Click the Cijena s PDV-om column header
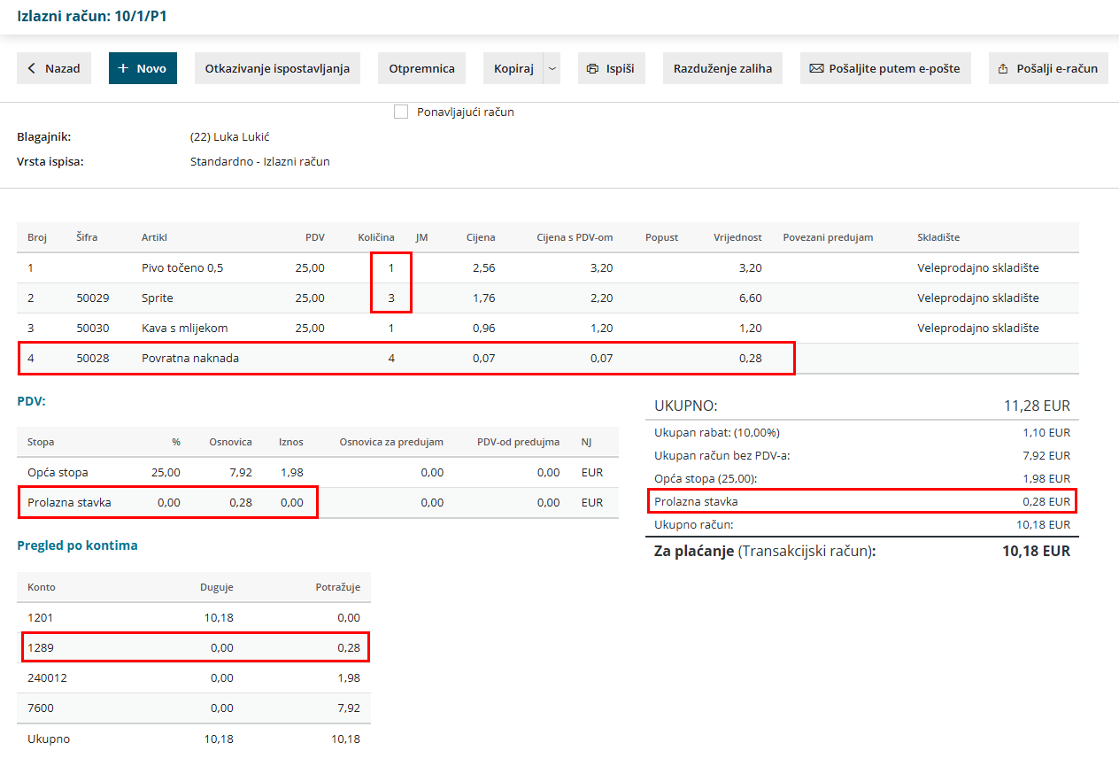 click(575, 237)
